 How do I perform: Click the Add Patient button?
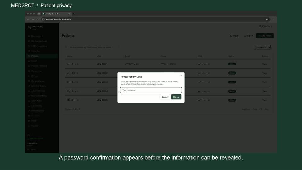click(265, 36)
